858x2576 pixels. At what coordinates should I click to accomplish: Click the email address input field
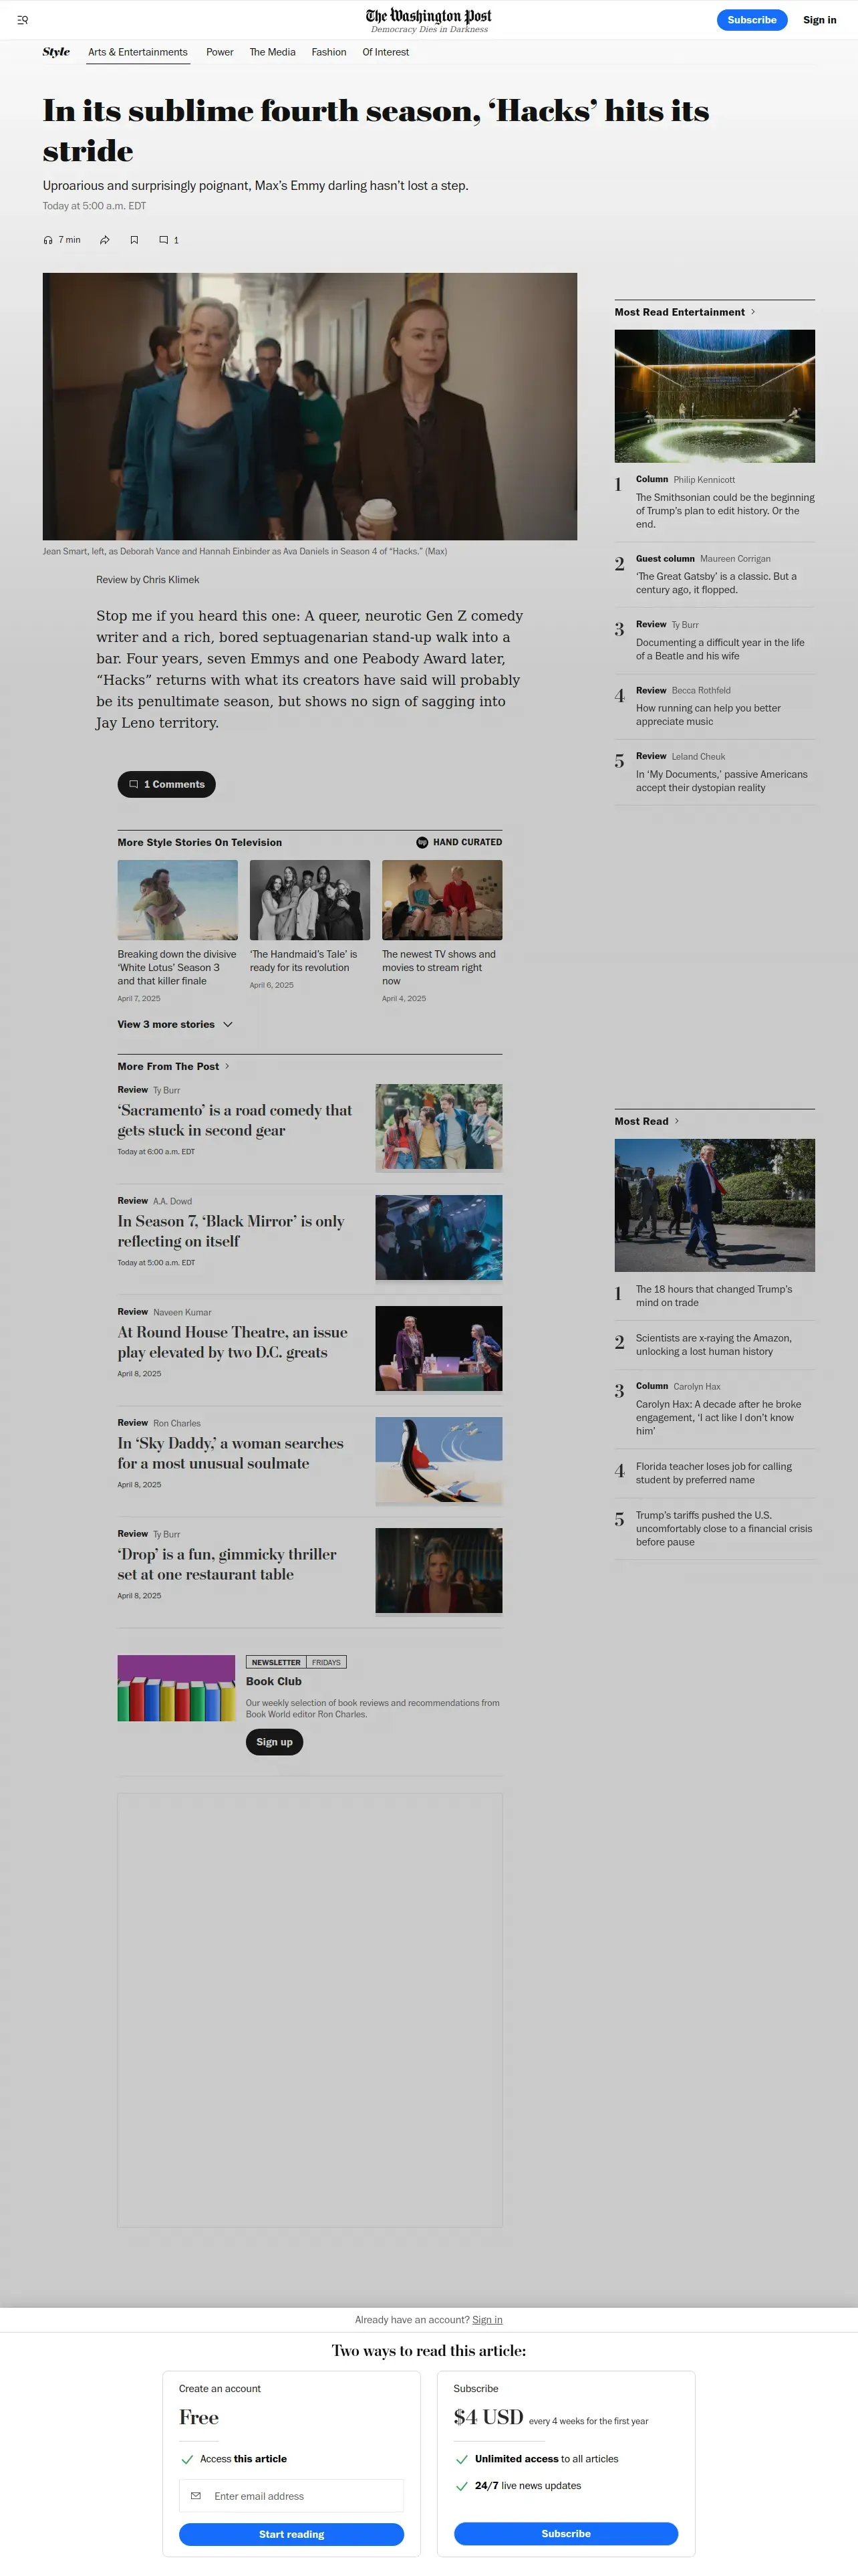291,2496
